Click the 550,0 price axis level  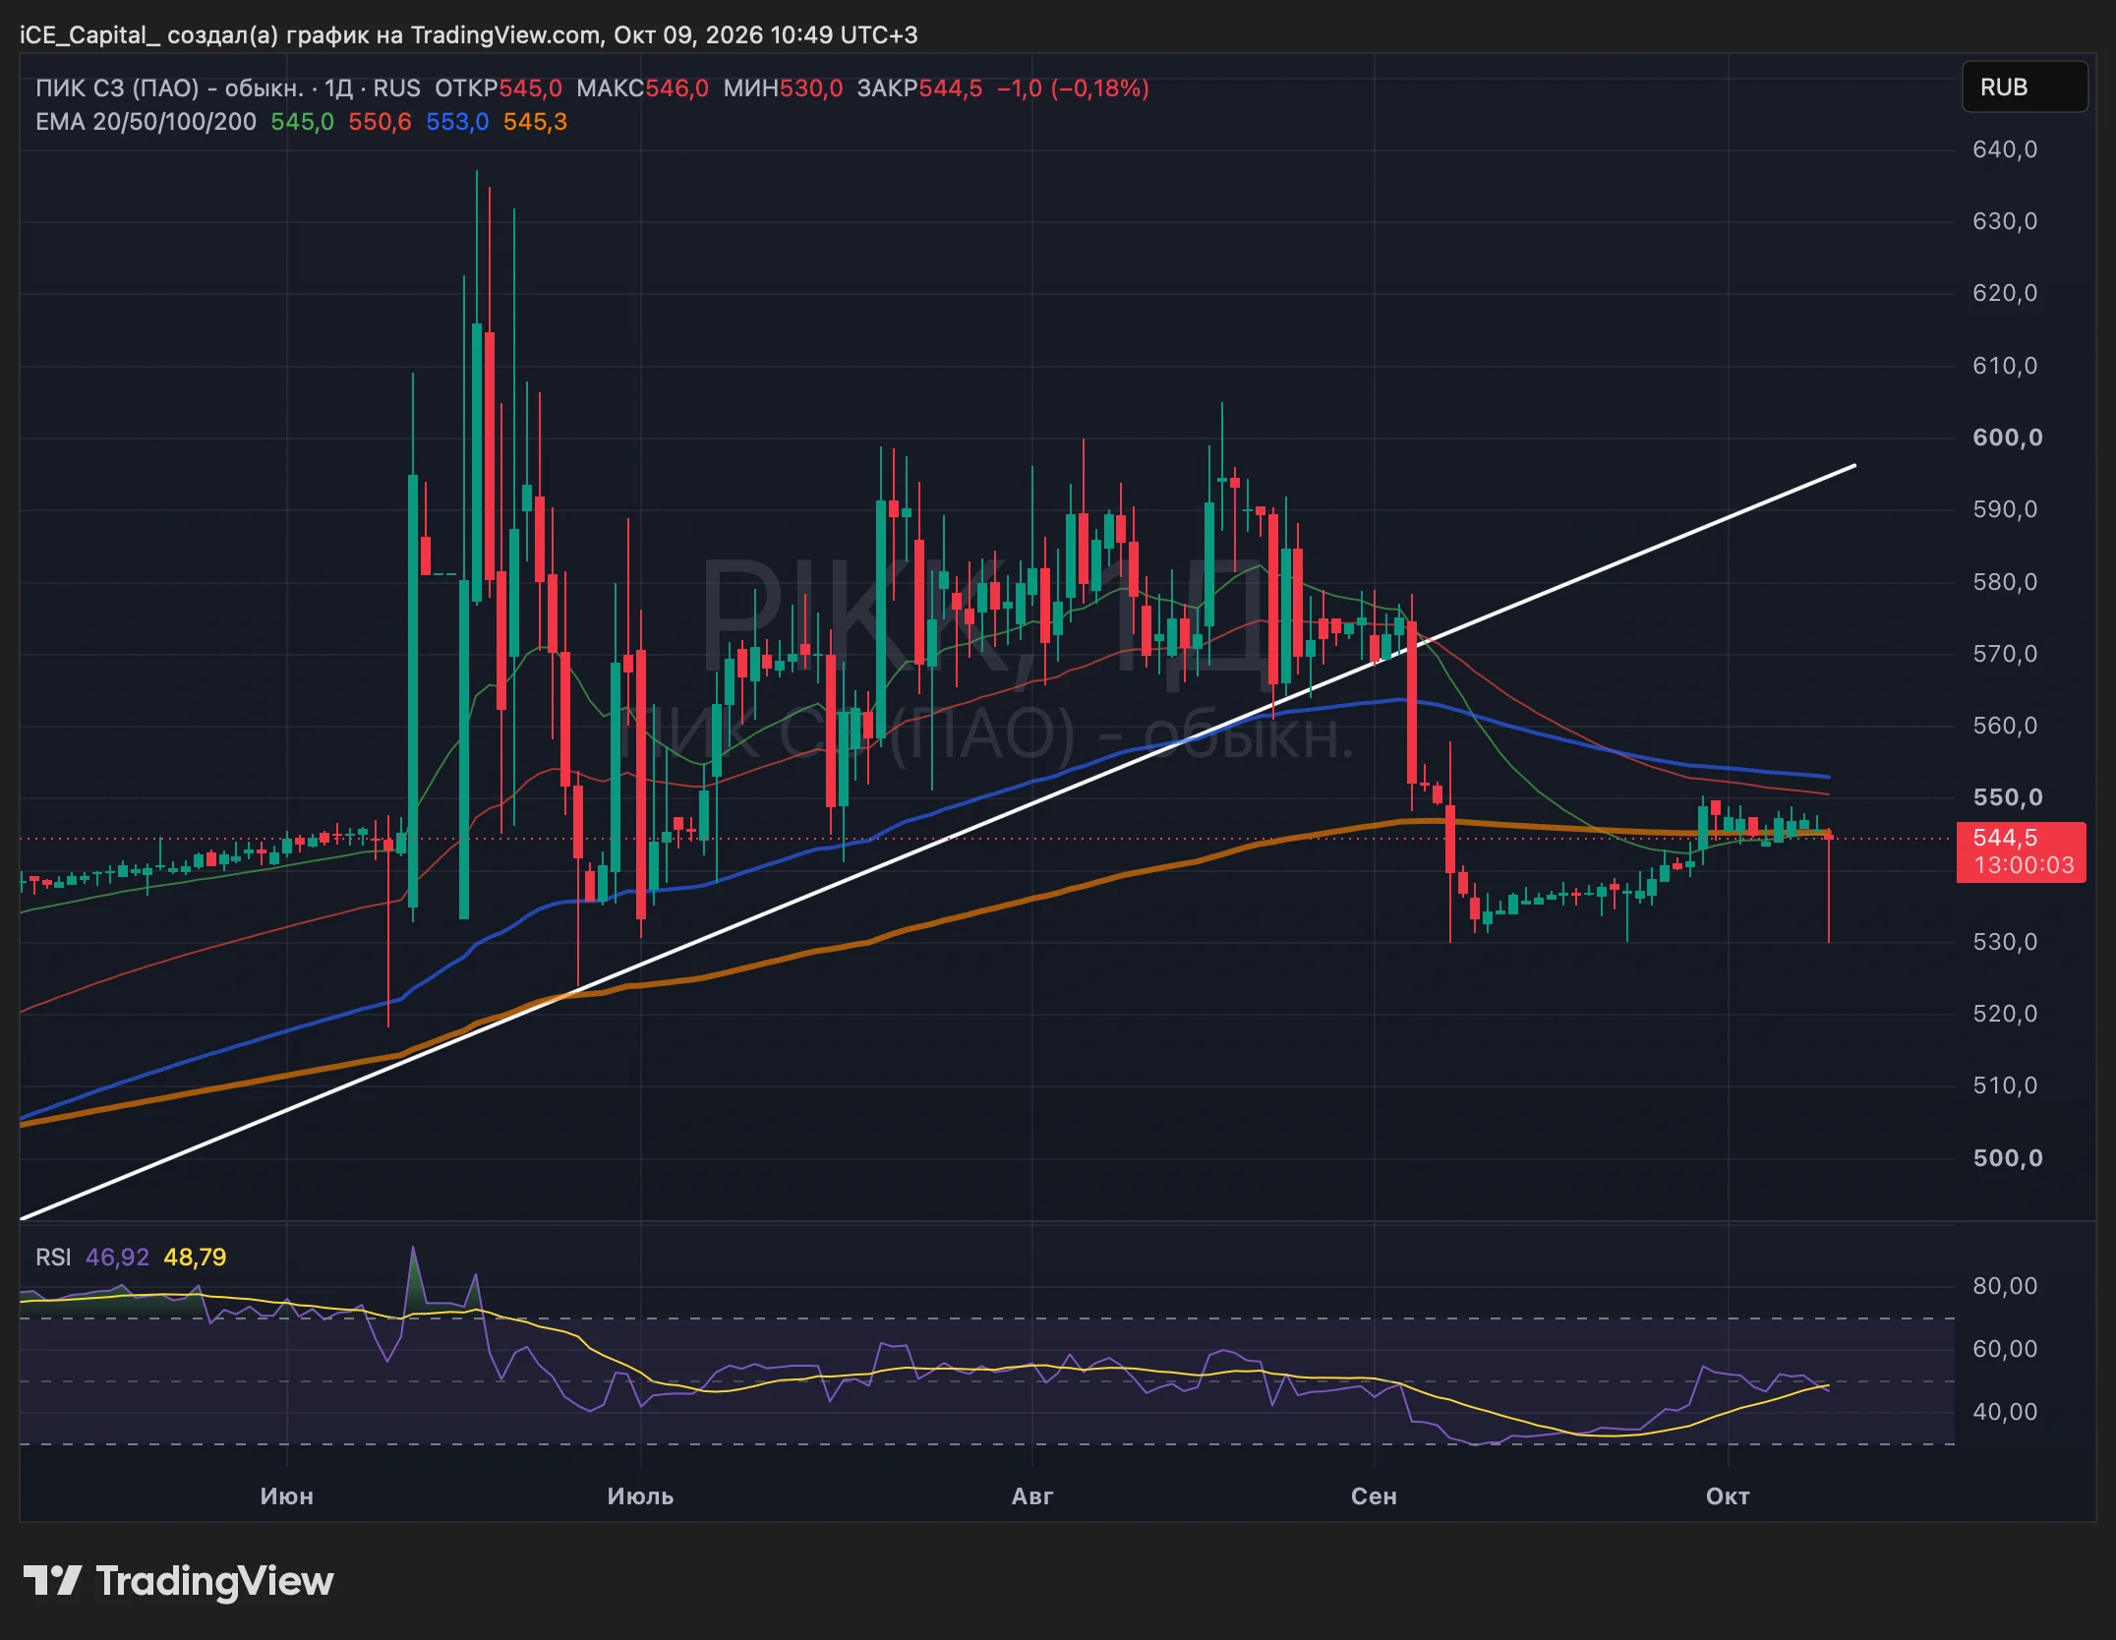coord(2007,797)
